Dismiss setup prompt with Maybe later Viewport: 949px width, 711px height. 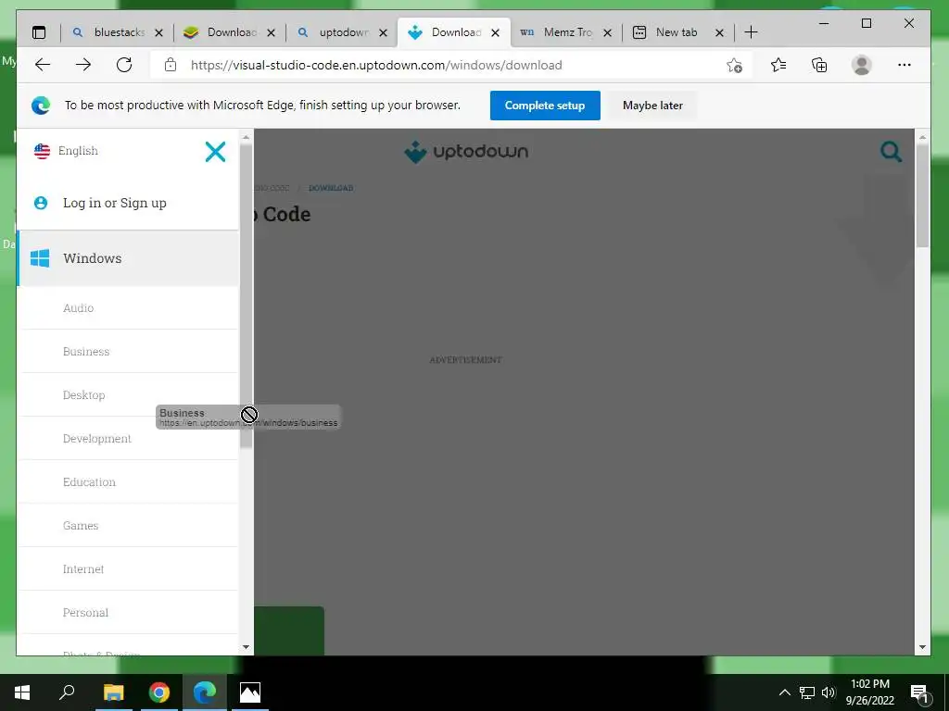[x=652, y=106]
